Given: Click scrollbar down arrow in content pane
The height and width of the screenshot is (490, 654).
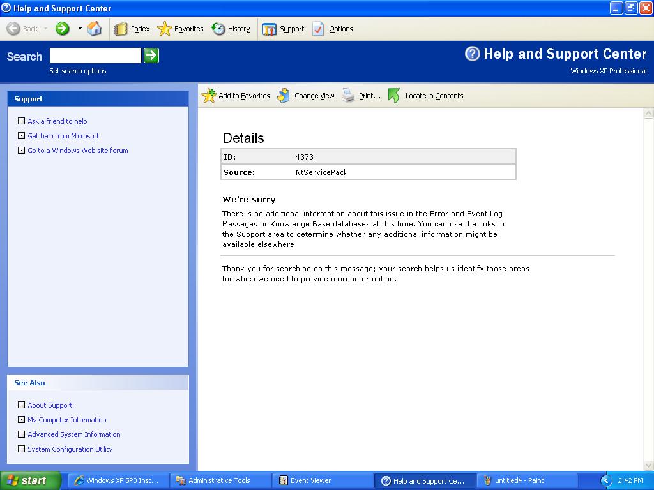Looking at the screenshot, I should point(649,466).
